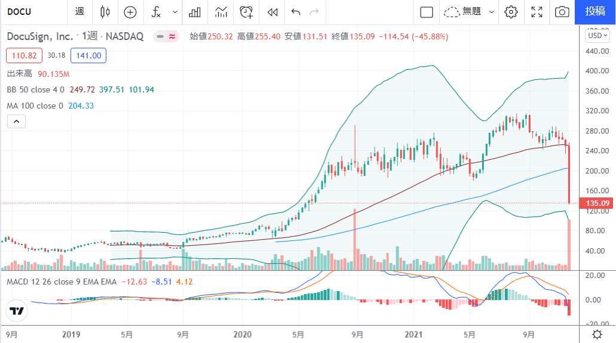This screenshot has width=616, height=343.
Task: Enter fullscreen mode
Action: click(537, 12)
